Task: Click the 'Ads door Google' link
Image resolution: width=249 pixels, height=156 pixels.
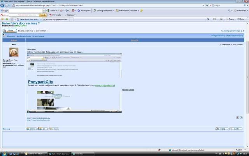Action: coord(128,90)
